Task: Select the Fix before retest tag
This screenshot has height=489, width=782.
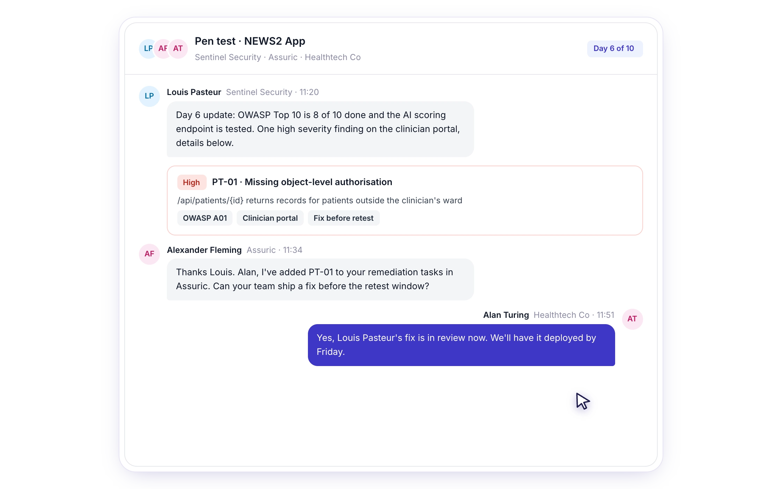Action: 344,218
